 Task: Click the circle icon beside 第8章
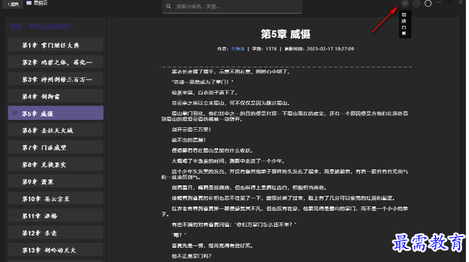point(14,164)
